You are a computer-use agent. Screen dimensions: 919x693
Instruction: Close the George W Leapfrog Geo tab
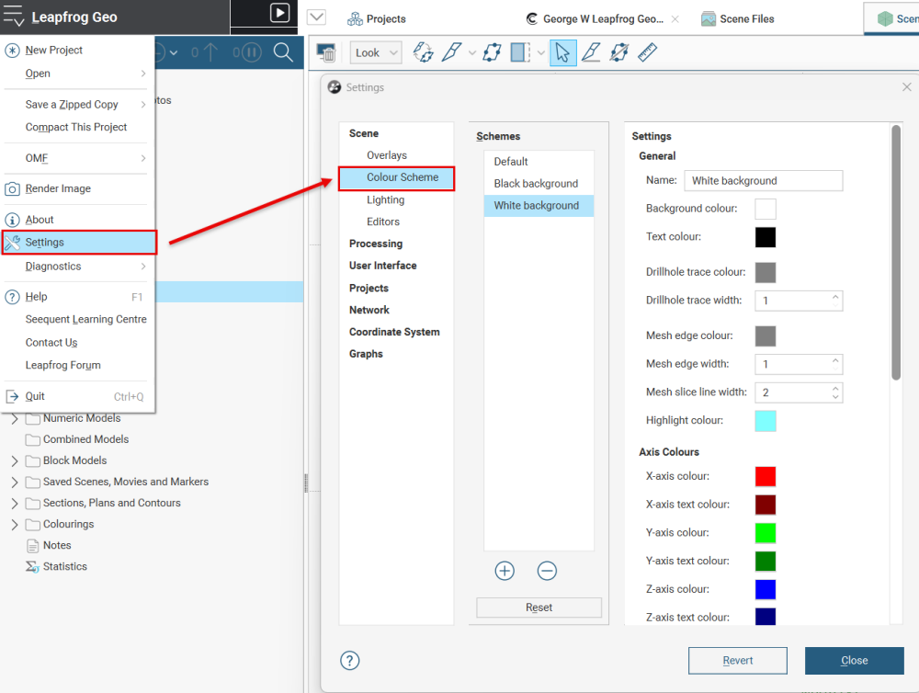[x=675, y=18]
